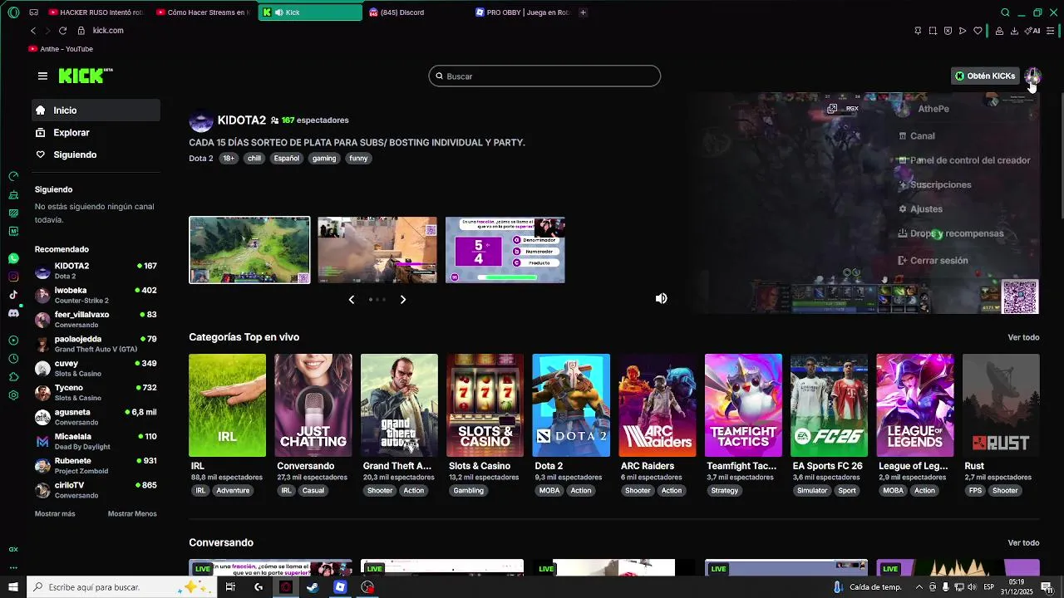
Task: Show hidden system tray icons
Action: [919, 587]
